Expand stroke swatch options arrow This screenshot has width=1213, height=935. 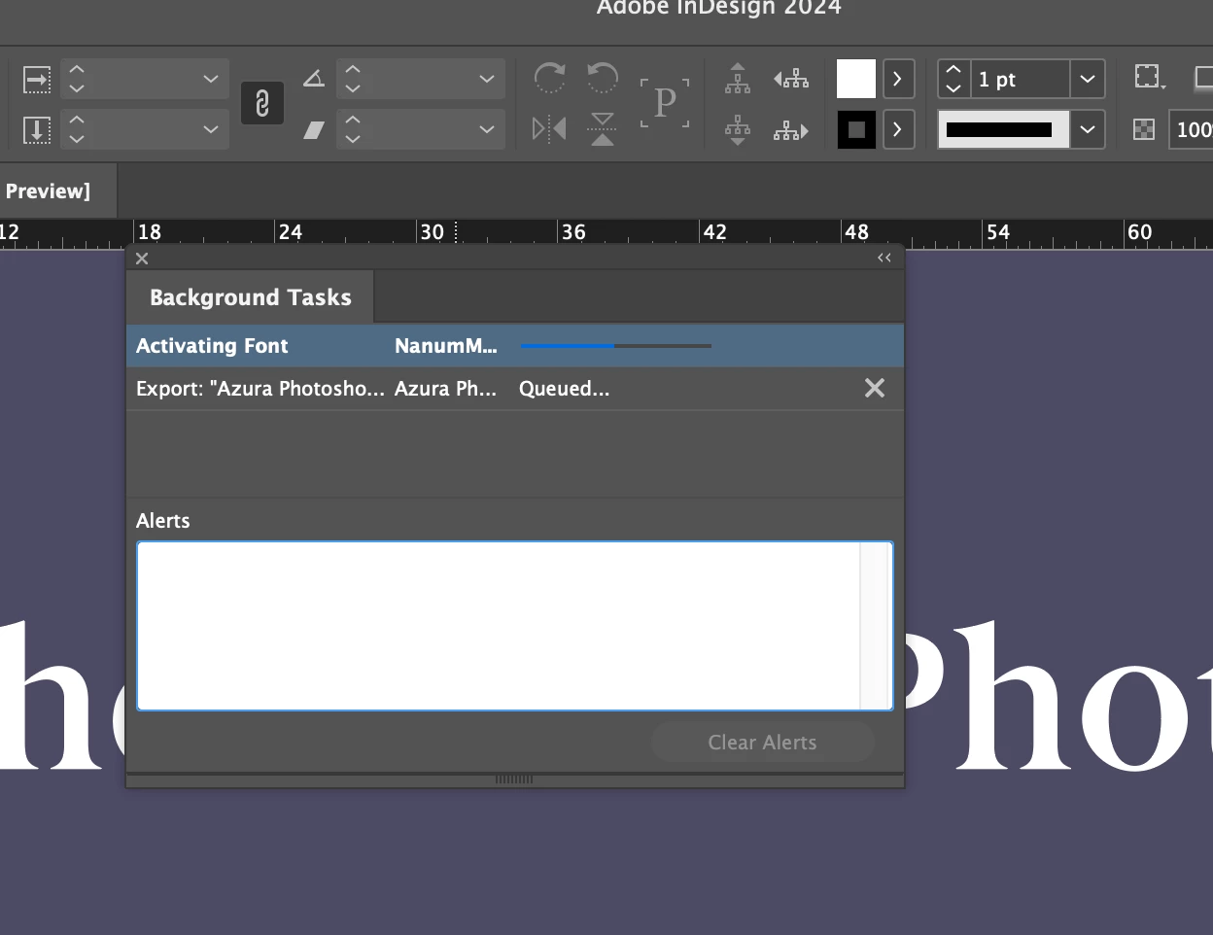point(898,129)
